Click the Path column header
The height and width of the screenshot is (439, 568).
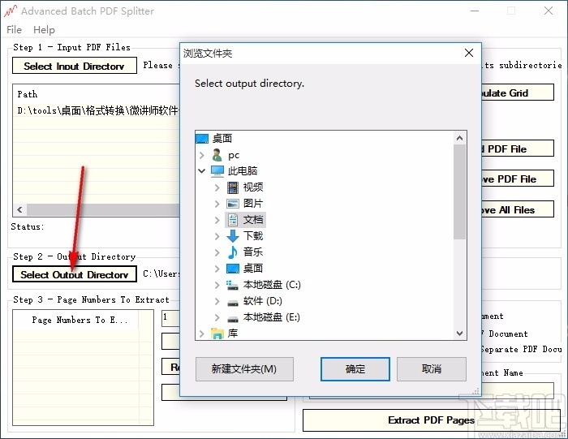[x=27, y=95]
